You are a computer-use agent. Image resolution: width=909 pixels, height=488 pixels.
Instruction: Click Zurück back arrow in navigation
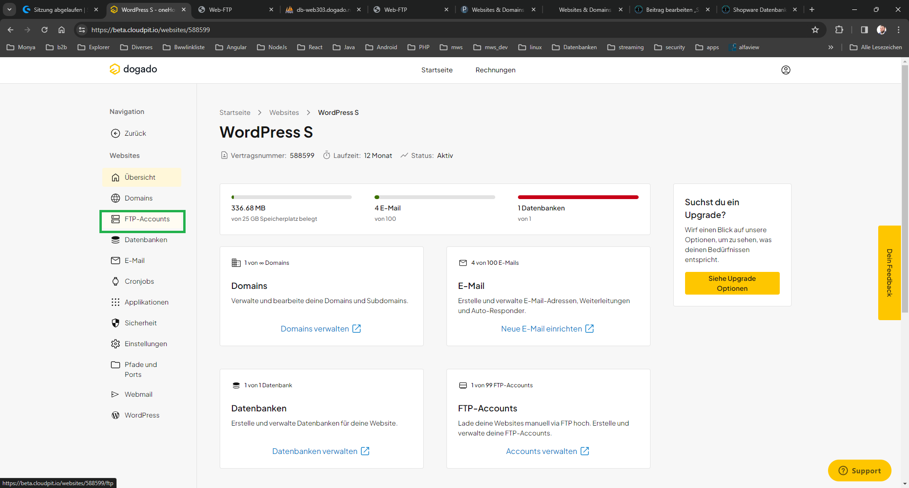pos(128,133)
